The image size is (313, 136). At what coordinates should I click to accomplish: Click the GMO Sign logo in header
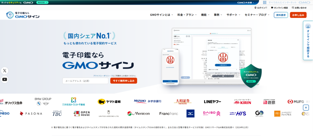click(x=23, y=15)
